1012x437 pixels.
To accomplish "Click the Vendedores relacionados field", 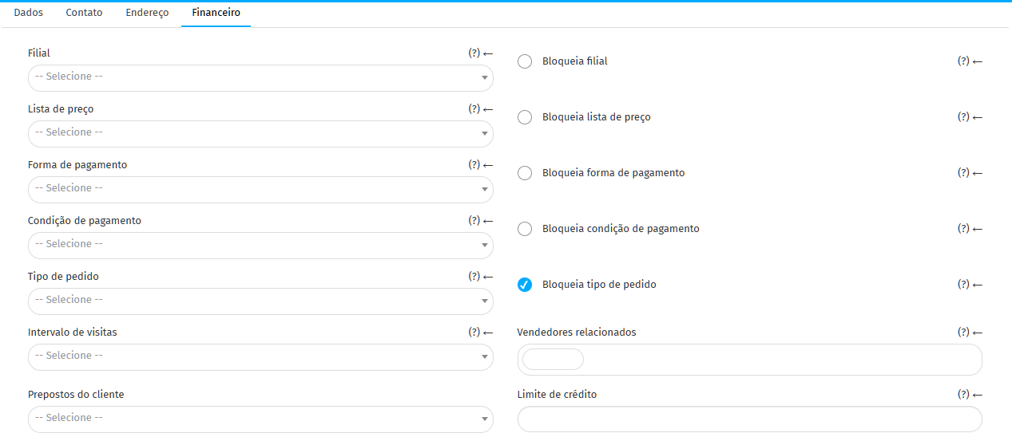I will click(749, 360).
